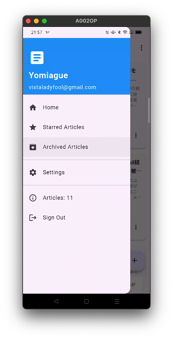Open the top-right three-dot overflow menu
Image resolution: width=173 pixels, height=339 pixels.
coord(142,48)
